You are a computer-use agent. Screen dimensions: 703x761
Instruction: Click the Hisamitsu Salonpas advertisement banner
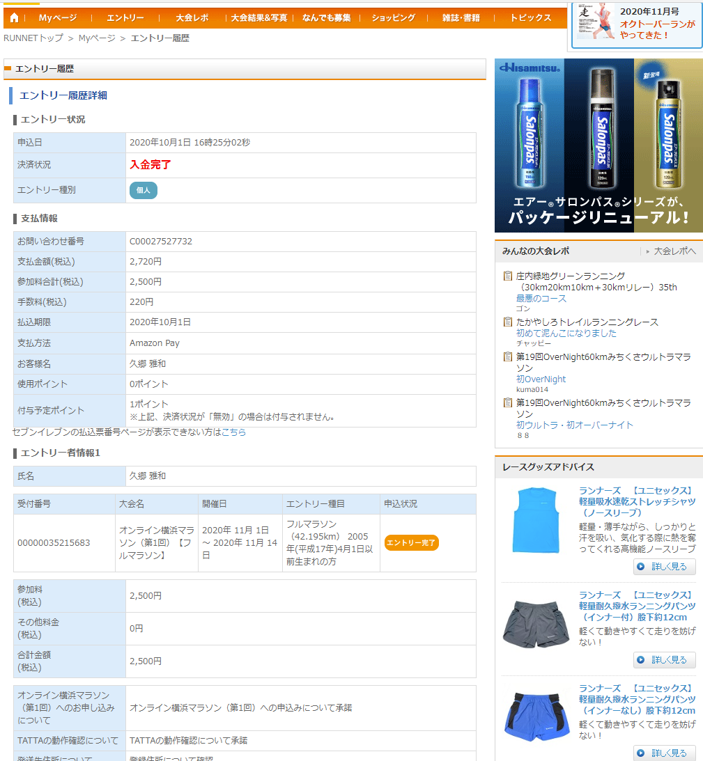(x=598, y=145)
